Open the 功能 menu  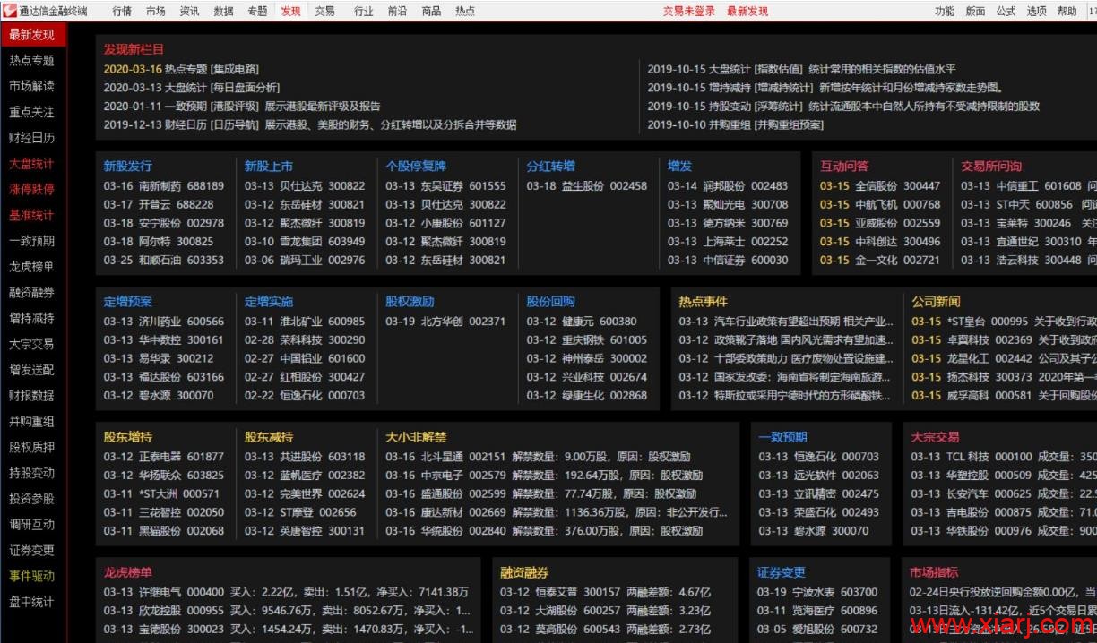(945, 12)
